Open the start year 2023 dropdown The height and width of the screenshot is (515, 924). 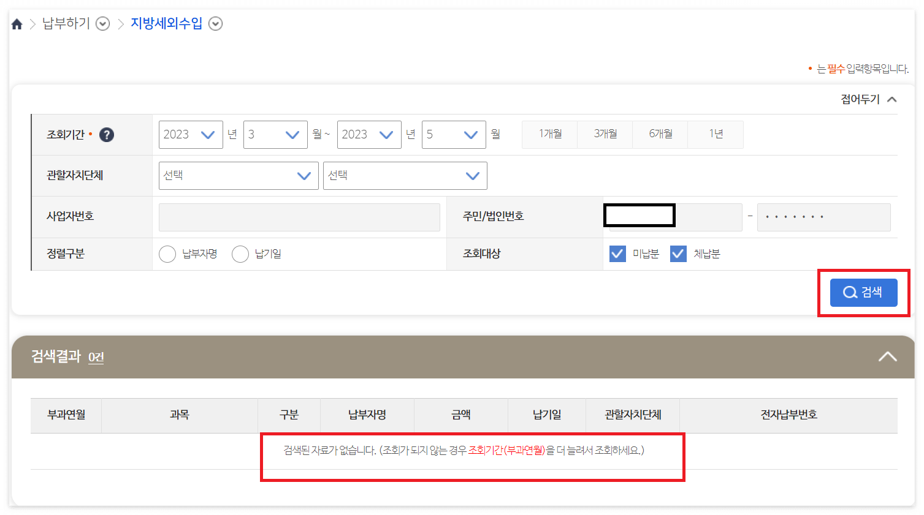point(190,134)
